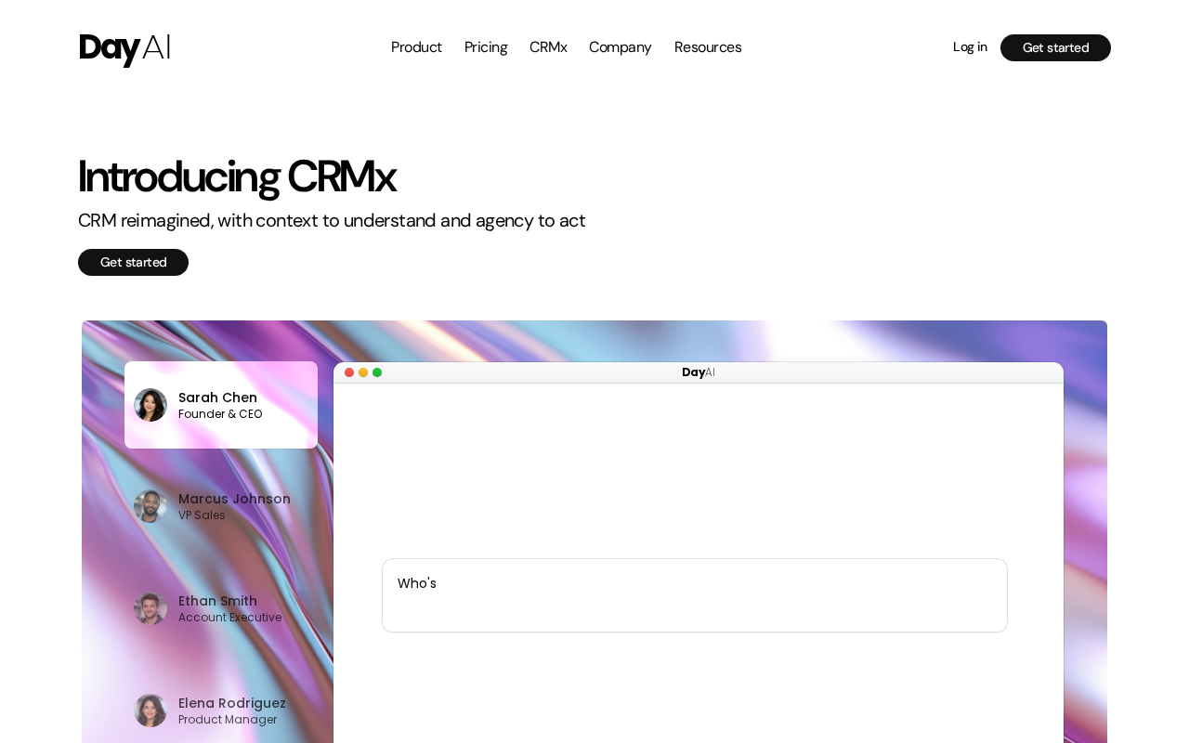Click the Introducing CRMx headline
Viewport: 1189px width, 743px height.
[x=237, y=176]
